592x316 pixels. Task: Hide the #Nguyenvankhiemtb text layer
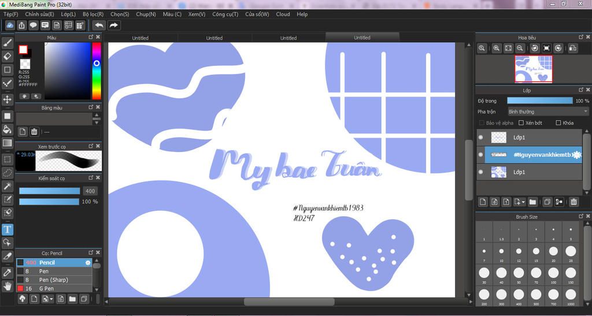point(480,155)
